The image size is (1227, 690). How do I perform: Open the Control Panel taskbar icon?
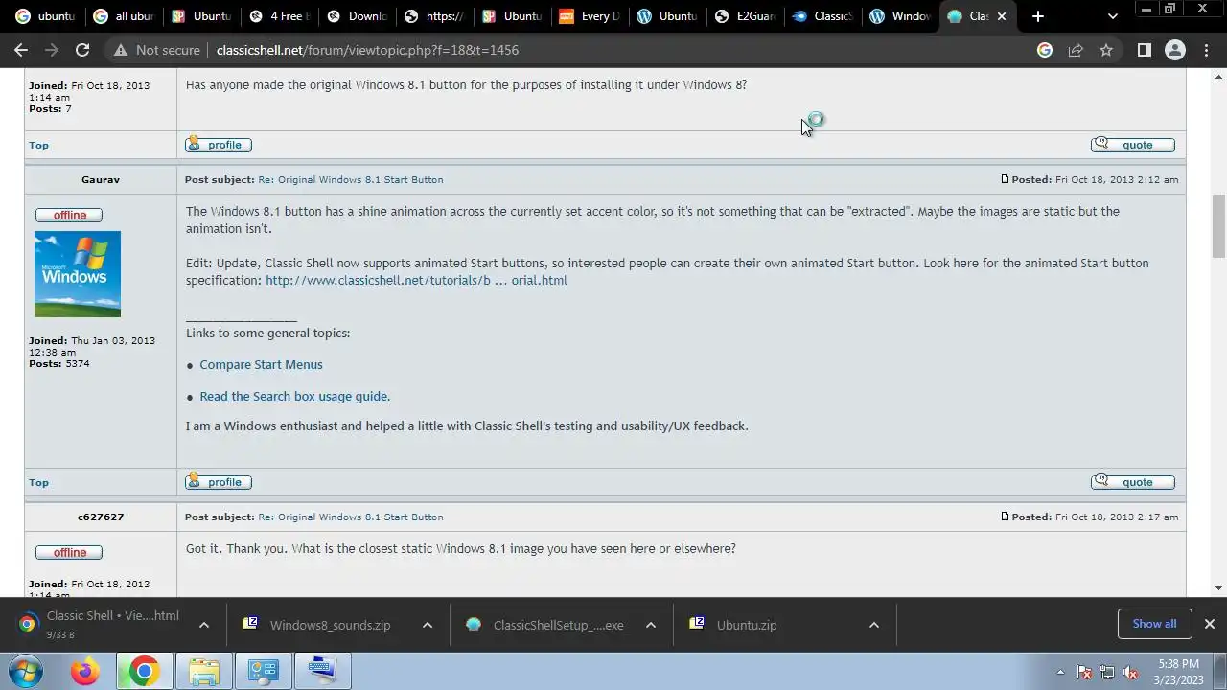click(263, 672)
